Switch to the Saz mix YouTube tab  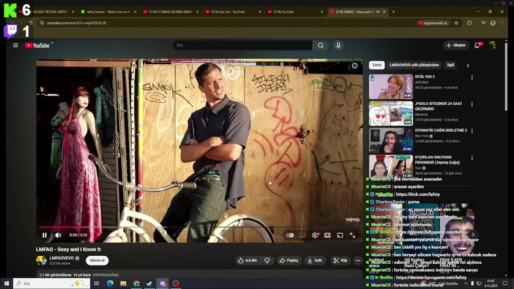tap(233, 12)
